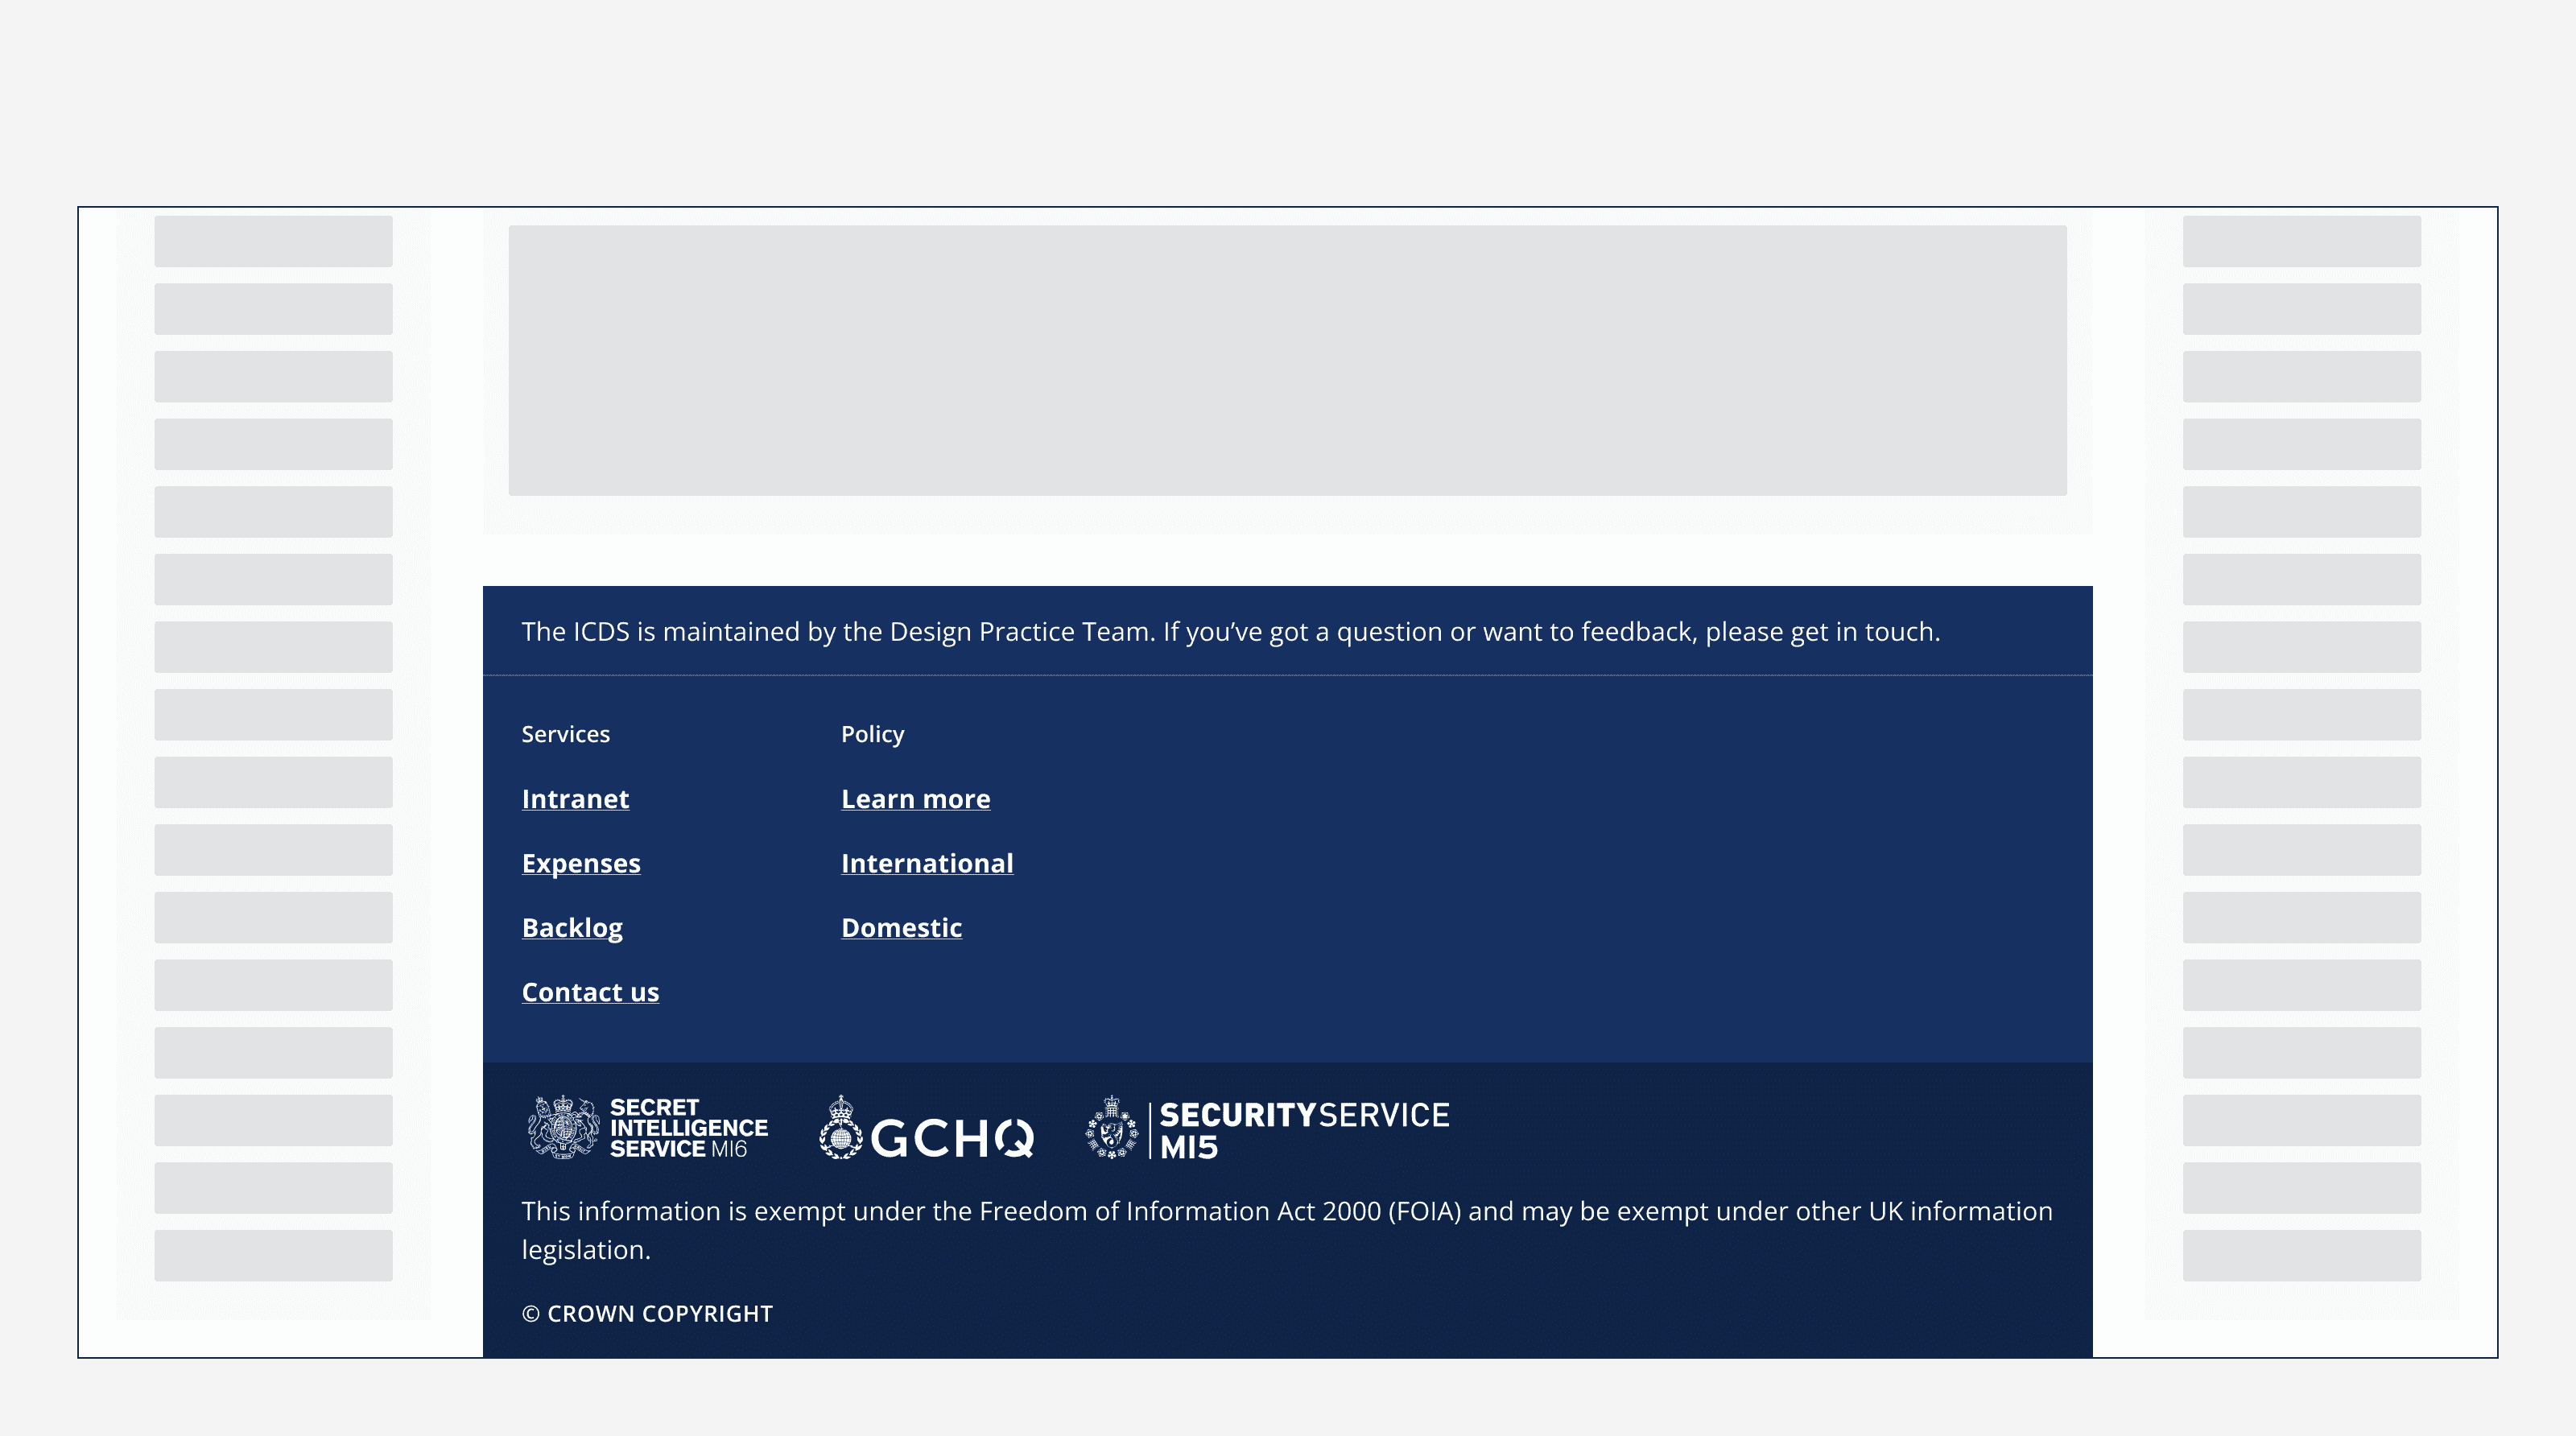Toggle the International policy link
This screenshot has width=2576, height=1436.
click(x=927, y=863)
